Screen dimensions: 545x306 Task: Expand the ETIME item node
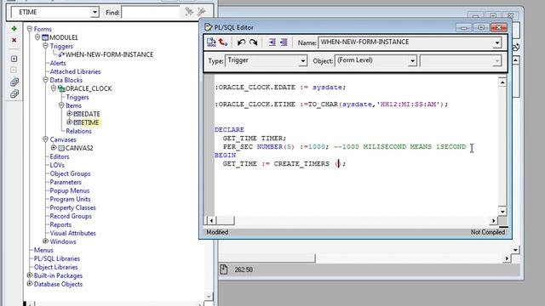pyautogui.click(x=70, y=122)
